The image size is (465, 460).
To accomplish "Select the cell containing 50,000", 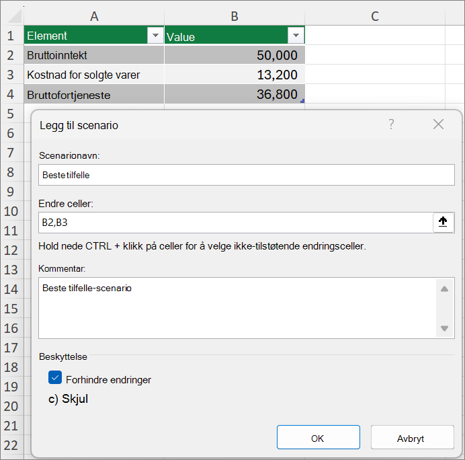I will pyautogui.click(x=235, y=55).
